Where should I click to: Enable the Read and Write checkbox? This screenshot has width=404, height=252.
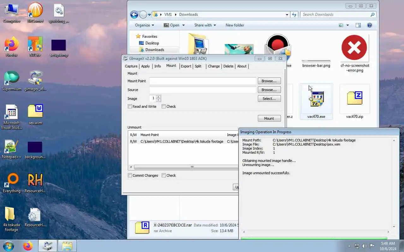[x=130, y=106]
